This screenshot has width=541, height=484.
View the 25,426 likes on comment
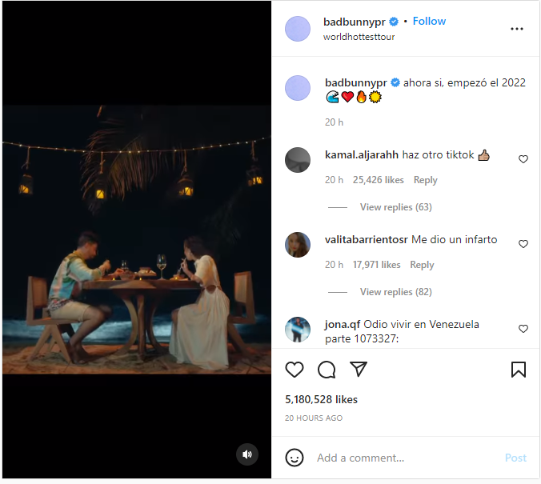point(379,180)
